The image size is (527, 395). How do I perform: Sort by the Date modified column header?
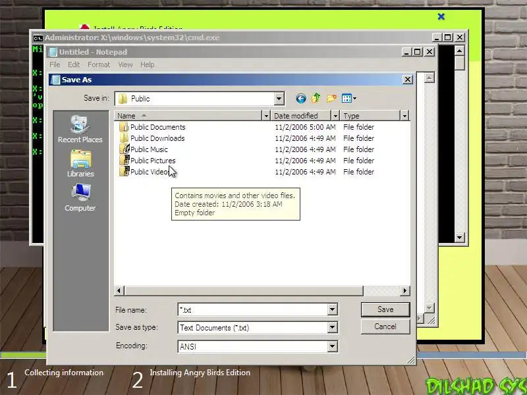coord(301,116)
